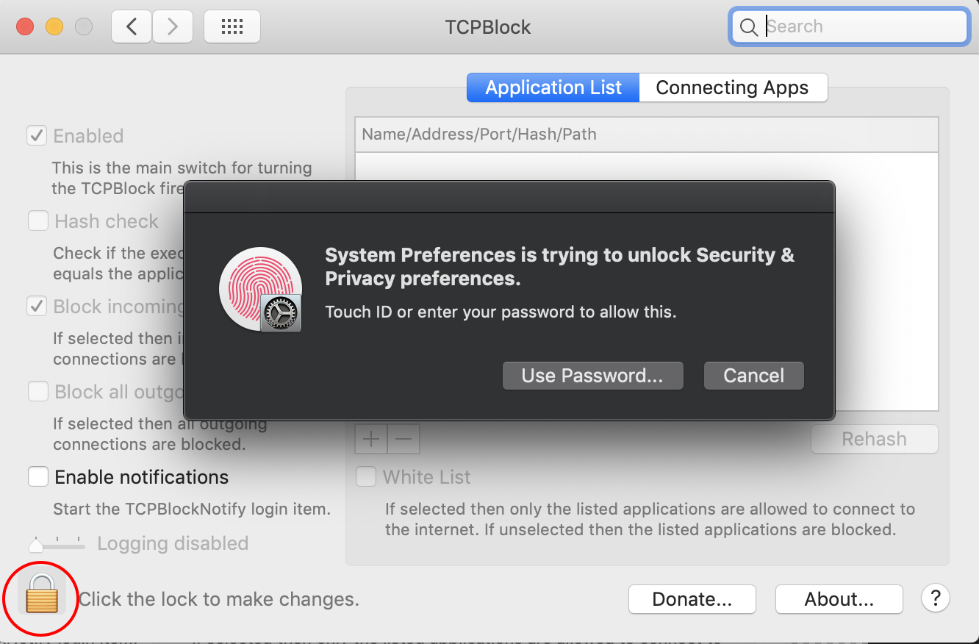The height and width of the screenshot is (644, 979).
Task: Switch to the Connecting Apps tab
Action: pyautogui.click(x=733, y=87)
